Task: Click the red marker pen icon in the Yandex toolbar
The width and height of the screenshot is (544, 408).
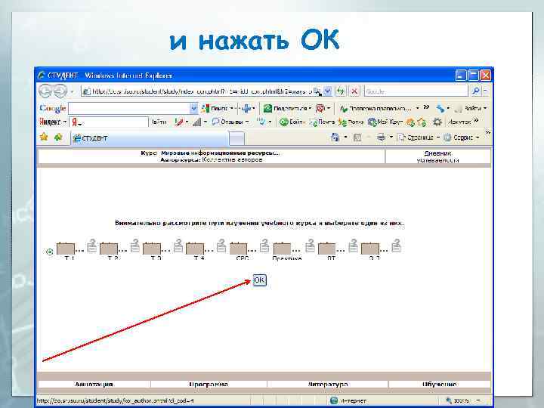Action: click(179, 122)
